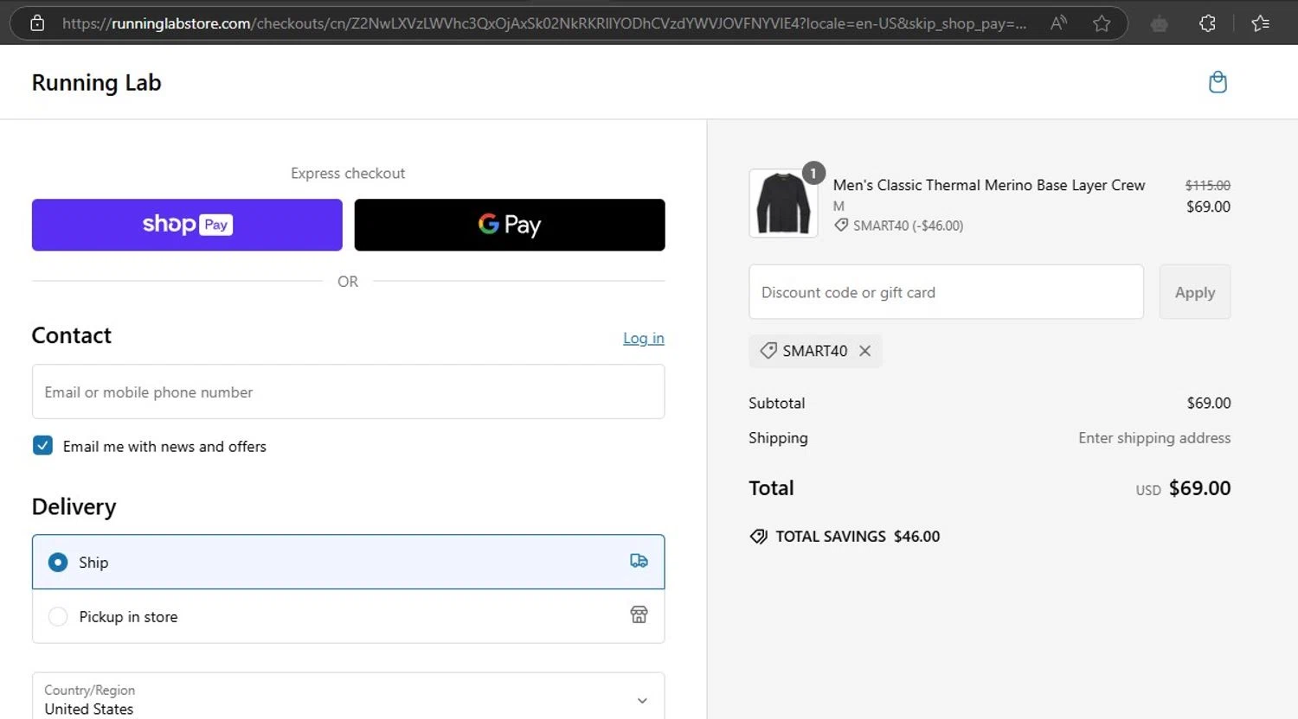
Task: Click the delivery truck icon in Ship row
Action: [639, 561]
